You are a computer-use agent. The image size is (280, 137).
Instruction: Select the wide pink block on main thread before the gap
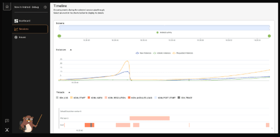[x=123, y=125]
